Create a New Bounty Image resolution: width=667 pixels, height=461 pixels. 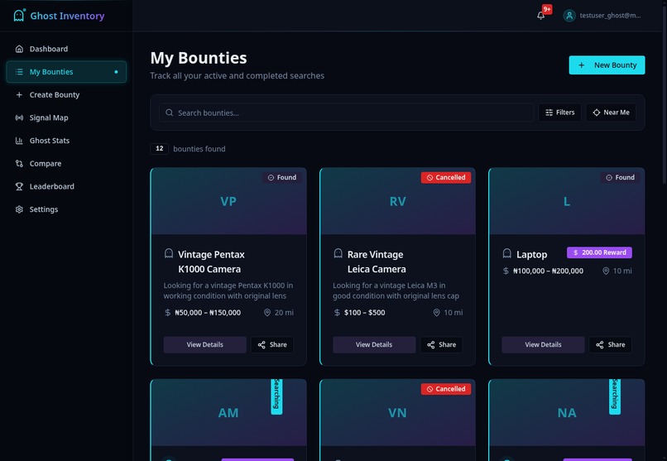point(607,65)
